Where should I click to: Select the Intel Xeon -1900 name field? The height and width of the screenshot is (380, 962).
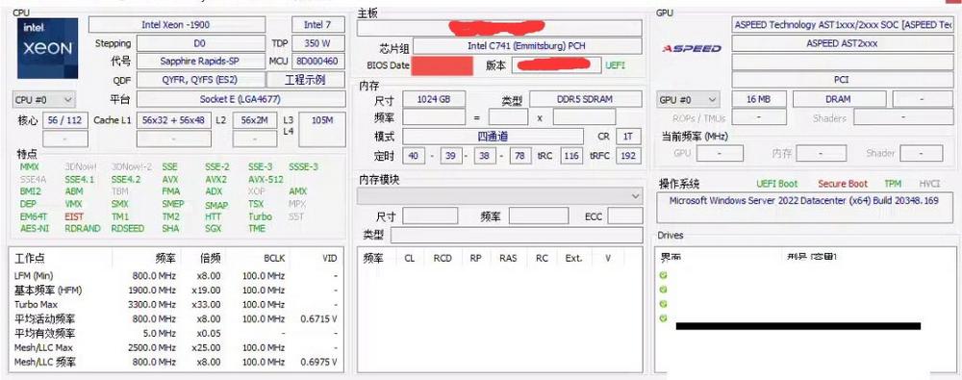click(x=177, y=25)
